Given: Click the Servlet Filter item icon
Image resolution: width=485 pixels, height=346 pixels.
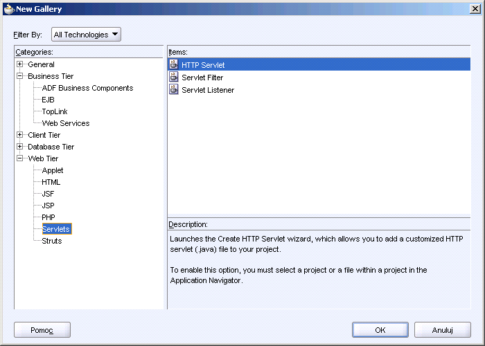Looking at the screenshot, I should (x=174, y=77).
